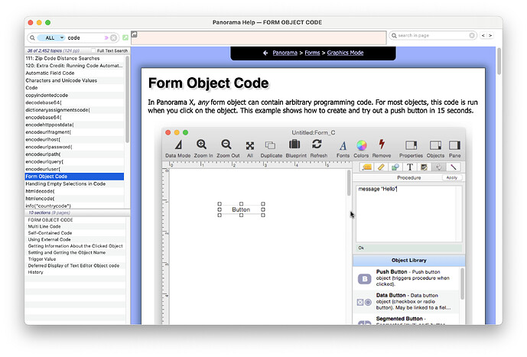Screen dimensions: 527x357
Task: Click the magnifier icon in the topic search
Action: [32, 37]
